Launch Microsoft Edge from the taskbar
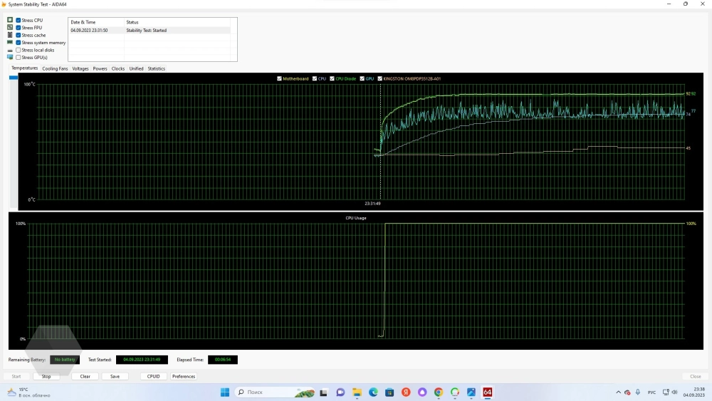Viewport: 712px width, 401px height. [x=374, y=392]
